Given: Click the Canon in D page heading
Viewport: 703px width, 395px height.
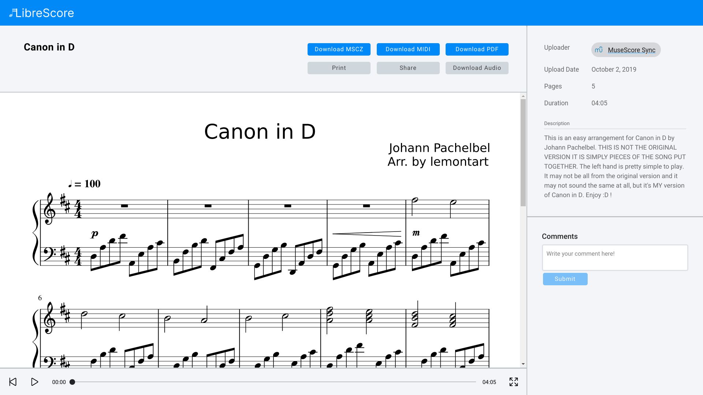Looking at the screenshot, I should click(x=49, y=47).
